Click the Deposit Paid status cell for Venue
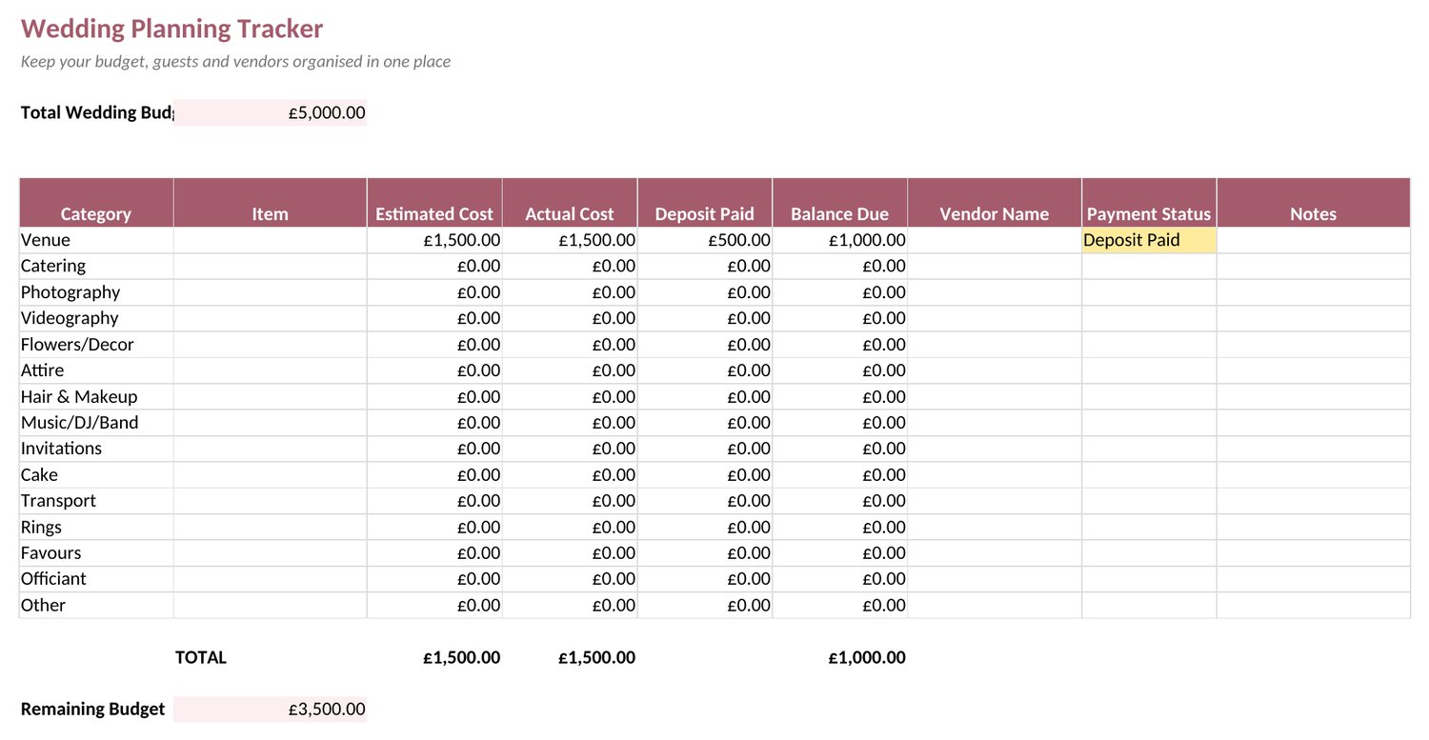1429x740 pixels. point(1149,240)
